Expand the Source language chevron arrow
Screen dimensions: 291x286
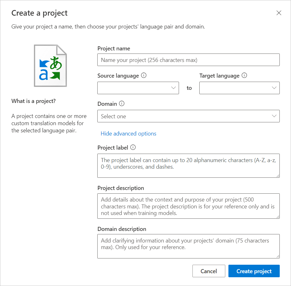pyautogui.click(x=174, y=88)
